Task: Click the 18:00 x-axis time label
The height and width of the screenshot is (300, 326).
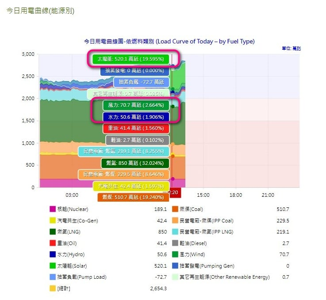Action: 236,195
